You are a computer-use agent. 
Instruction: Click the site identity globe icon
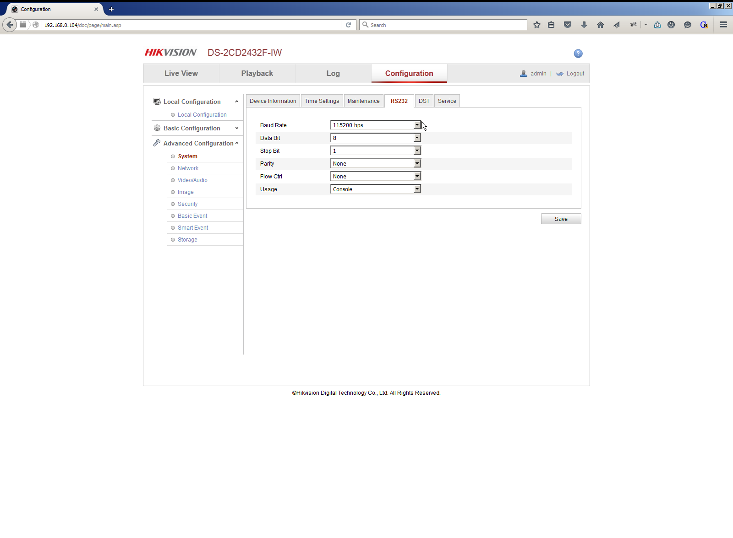tap(36, 25)
